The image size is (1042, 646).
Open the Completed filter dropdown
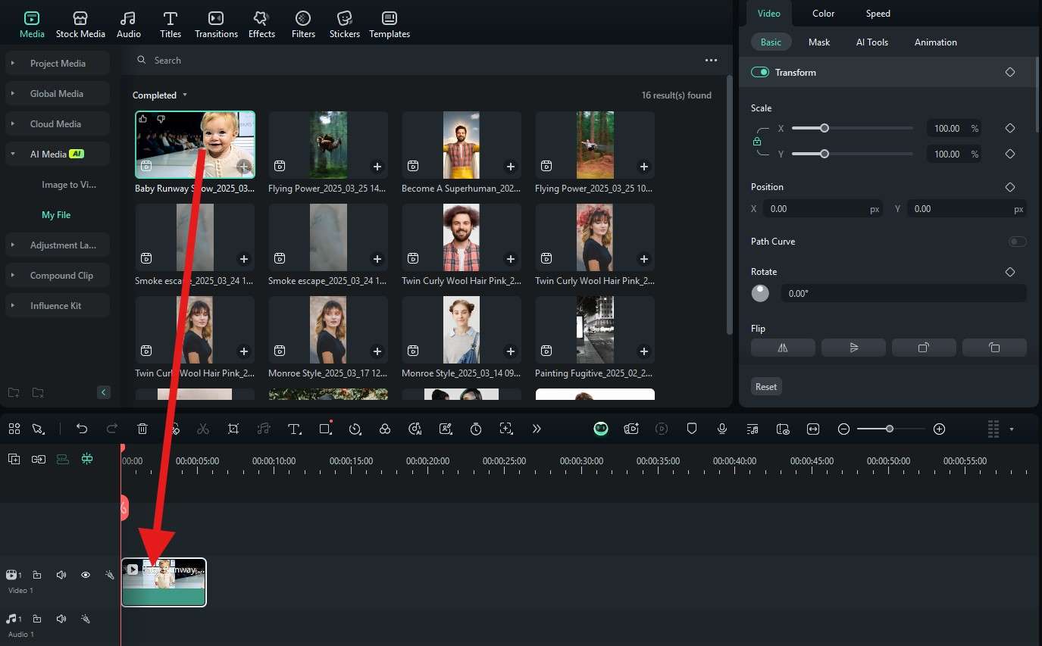point(160,95)
